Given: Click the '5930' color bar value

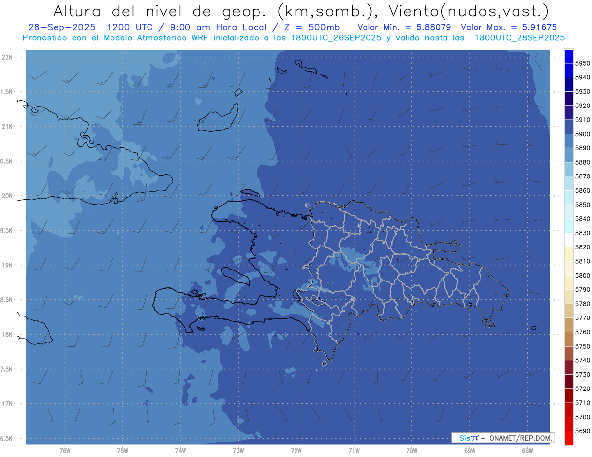Looking at the screenshot, I should [x=583, y=92].
